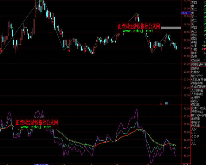Viewport: 206px width, 165px height.
Task: Open www.zdcj.net link in upper price chart
Action: coord(138,31)
